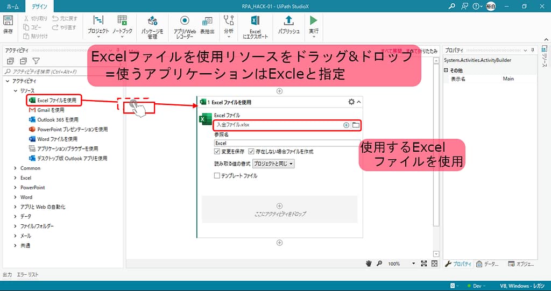The image size is (551, 291).
Task: Toggle the 変更を保存 checkbox
Action: (x=217, y=152)
